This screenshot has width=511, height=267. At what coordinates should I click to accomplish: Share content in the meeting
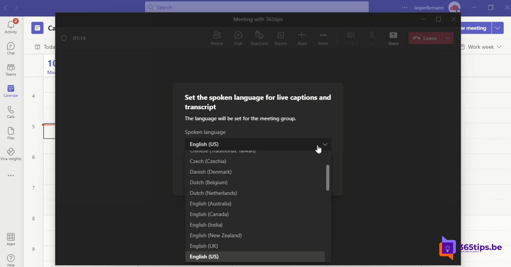tap(393, 38)
